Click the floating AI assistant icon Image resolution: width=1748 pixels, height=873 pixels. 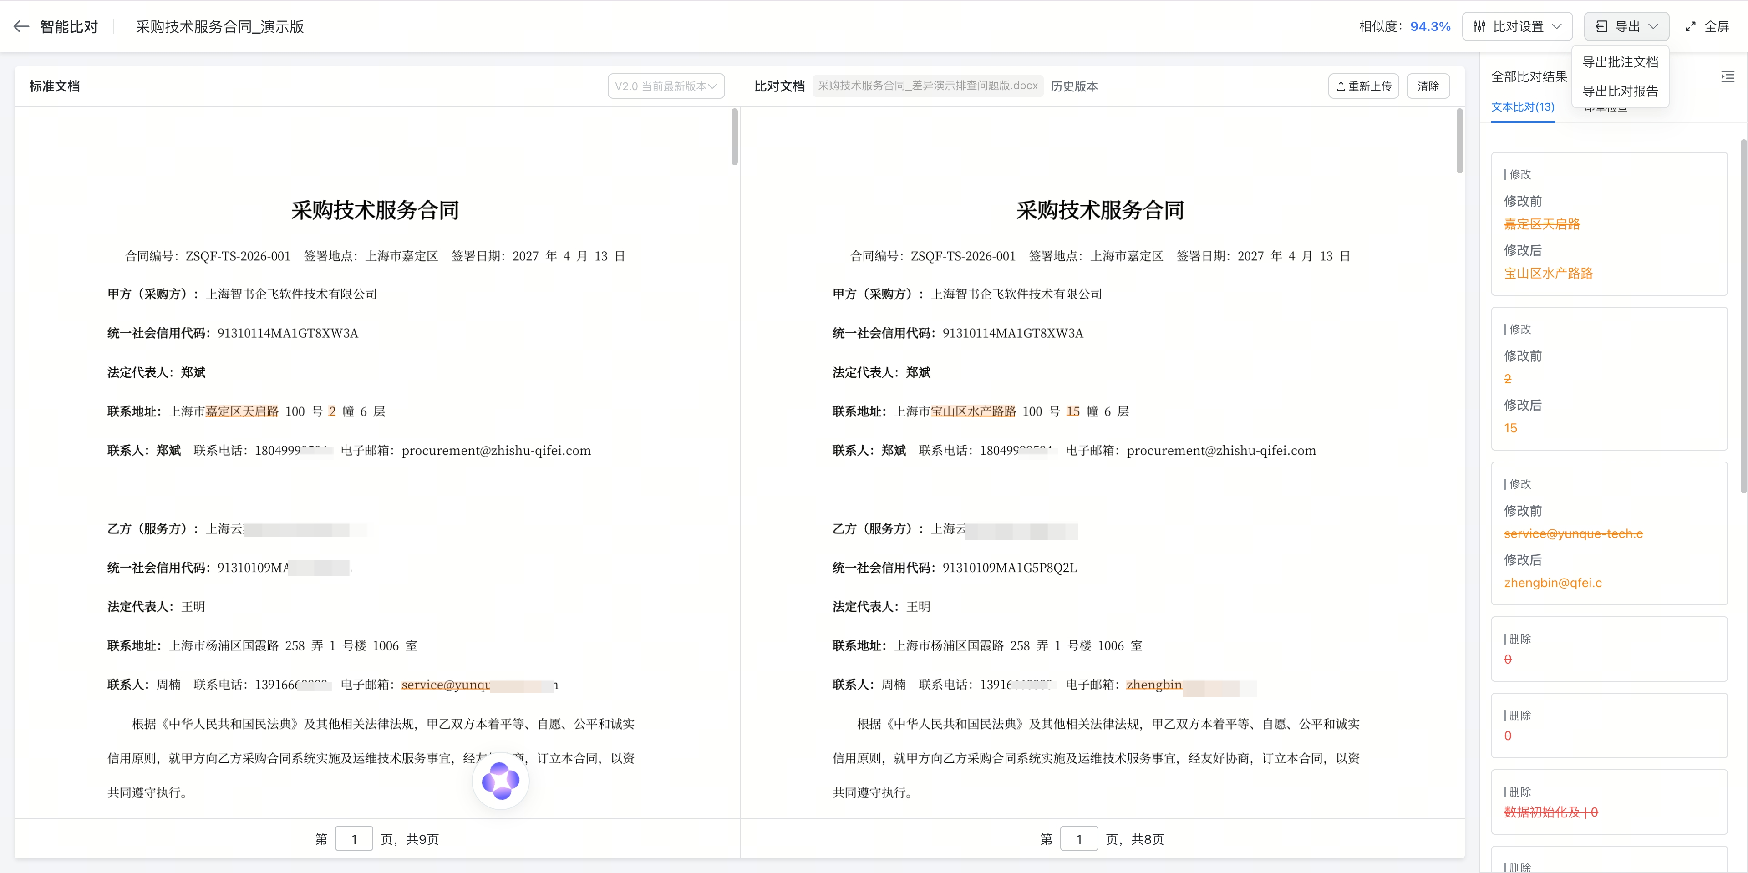coord(501,780)
